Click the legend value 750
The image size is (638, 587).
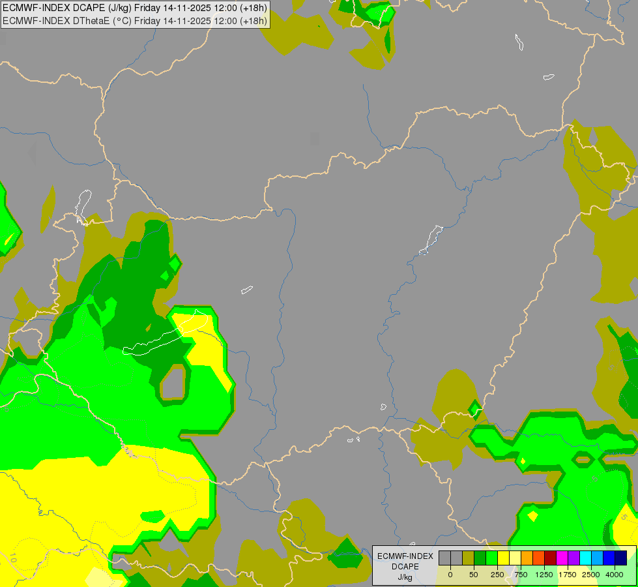[521, 575]
